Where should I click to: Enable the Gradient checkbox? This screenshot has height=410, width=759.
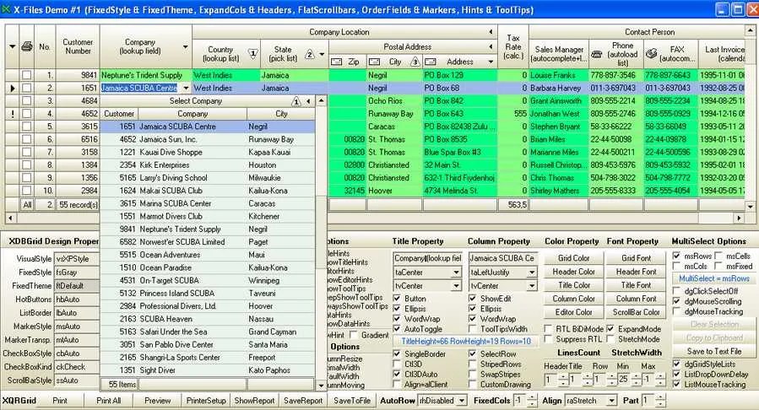point(355,335)
